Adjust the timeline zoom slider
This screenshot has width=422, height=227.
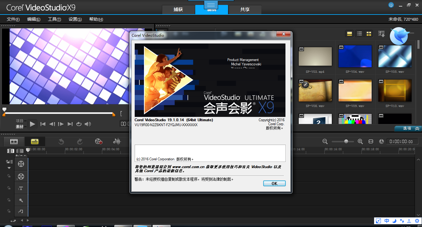(346, 141)
